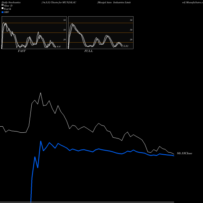Click the FULL label under the second chart
203x203 pixels.
pyautogui.click(x=89, y=51)
